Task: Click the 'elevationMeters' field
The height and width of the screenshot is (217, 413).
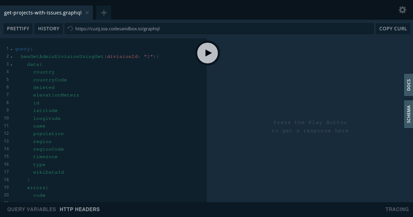Action: tap(56, 95)
